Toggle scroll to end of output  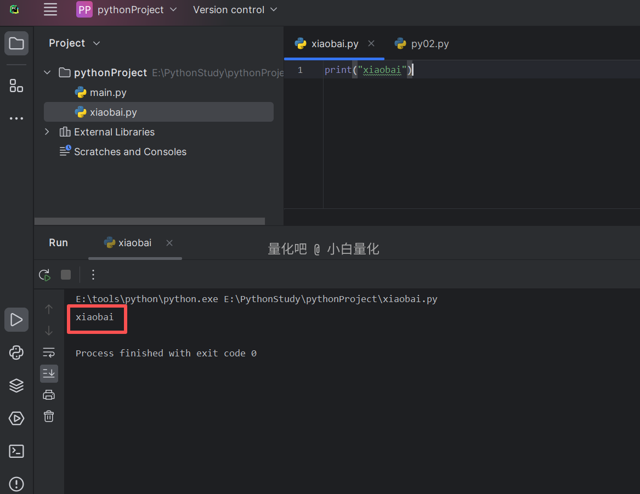49,373
